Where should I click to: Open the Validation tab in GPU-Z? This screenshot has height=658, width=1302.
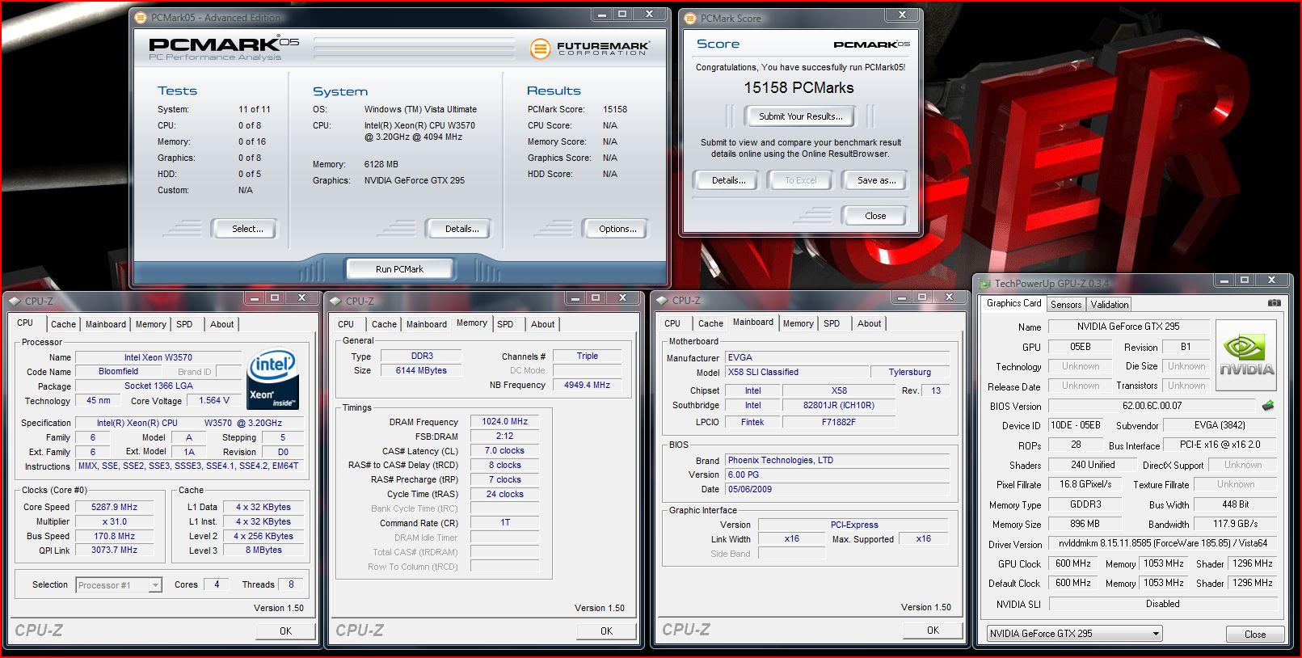tap(1109, 305)
